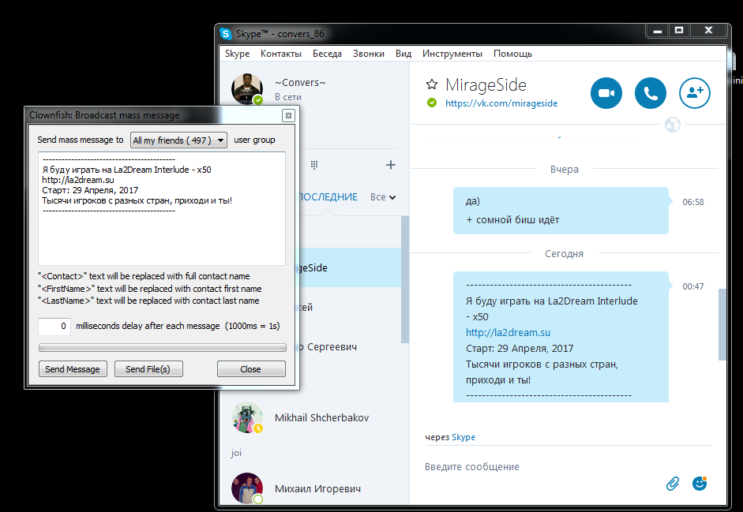This screenshot has width=743, height=512.
Task: Select Михаил Игоревич's avatar picture
Action: (x=247, y=488)
